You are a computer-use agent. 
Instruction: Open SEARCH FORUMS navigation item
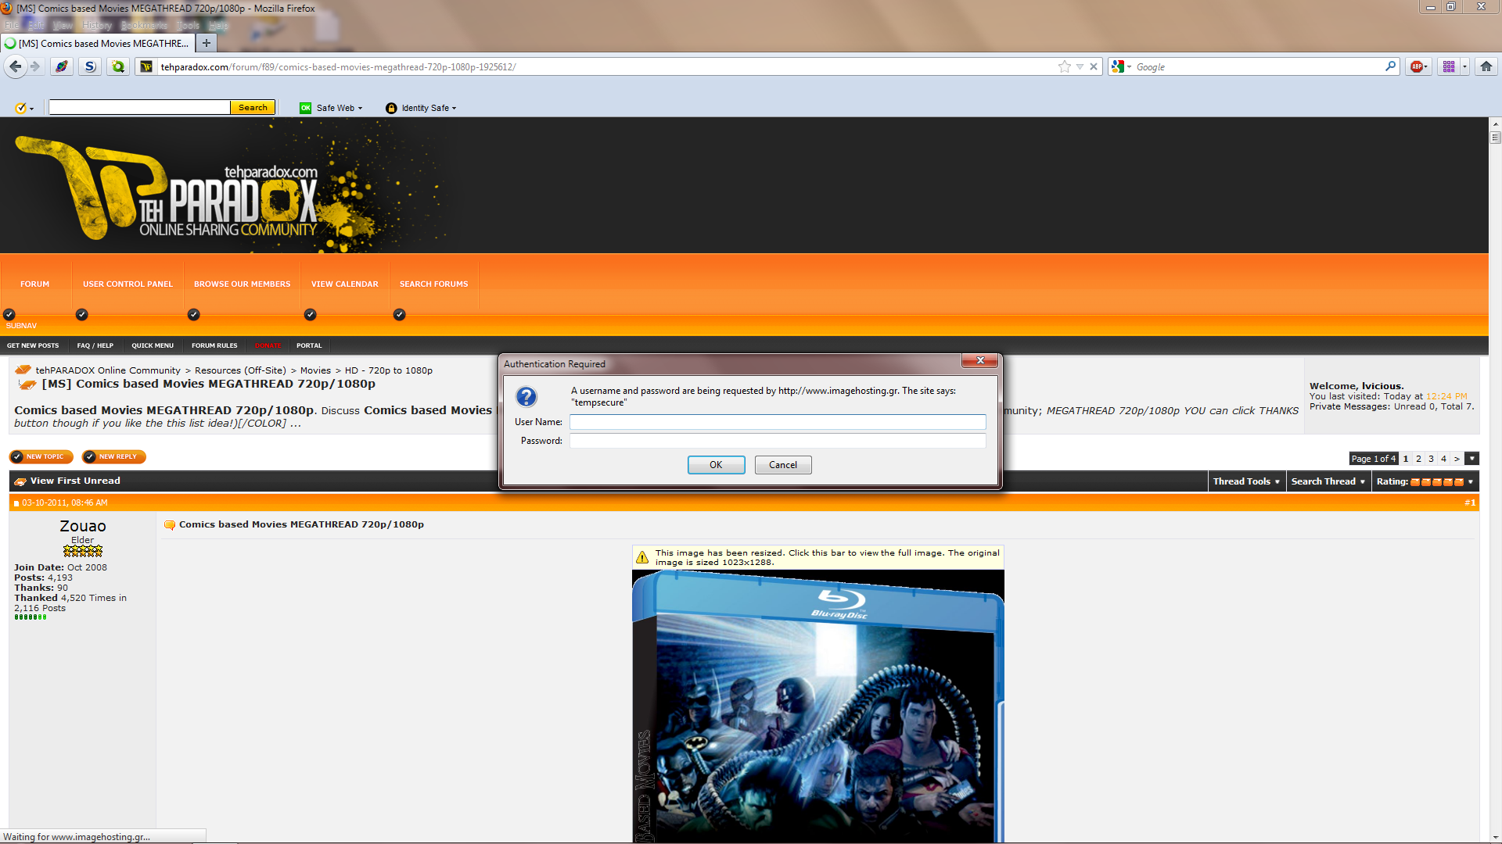click(x=433, y=284)
